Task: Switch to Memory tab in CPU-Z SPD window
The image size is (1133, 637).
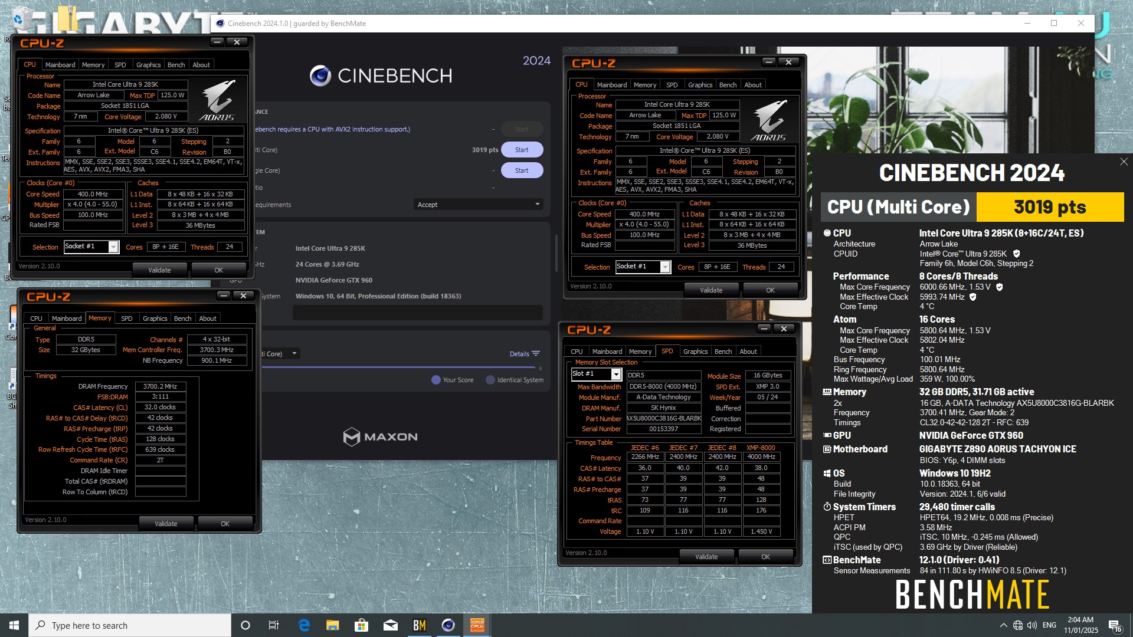Action: point(640,352)
